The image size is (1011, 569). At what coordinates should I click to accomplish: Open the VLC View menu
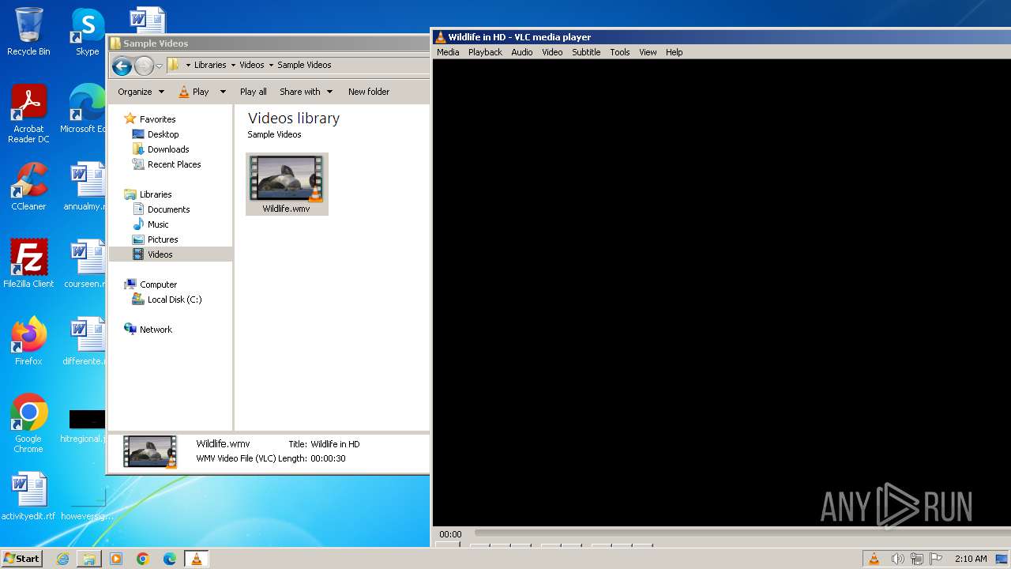648,52
